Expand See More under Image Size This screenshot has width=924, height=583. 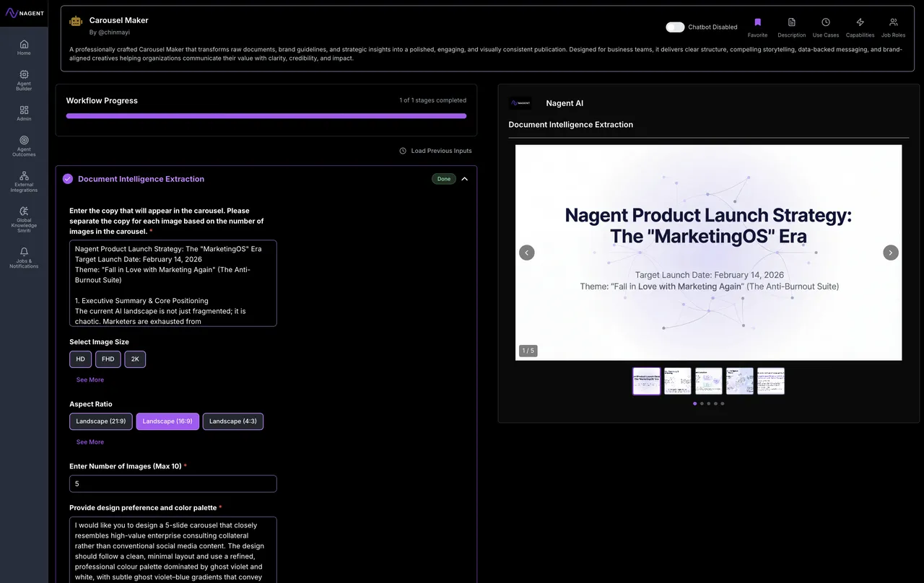coord(90,380)
